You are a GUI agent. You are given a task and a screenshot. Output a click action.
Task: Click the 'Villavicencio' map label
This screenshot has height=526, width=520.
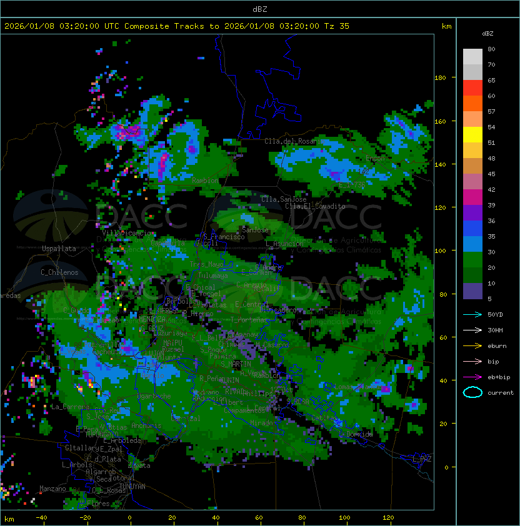coord(126,233)
